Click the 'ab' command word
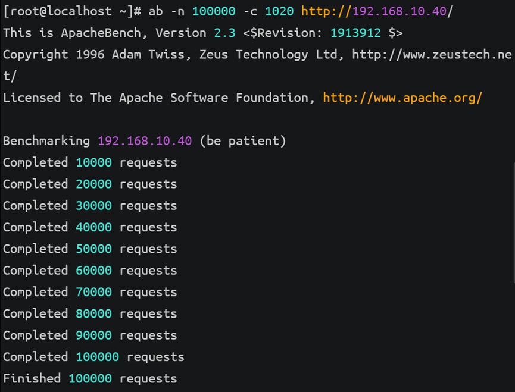Screen dimensions: 515x392 coord(155,11)
